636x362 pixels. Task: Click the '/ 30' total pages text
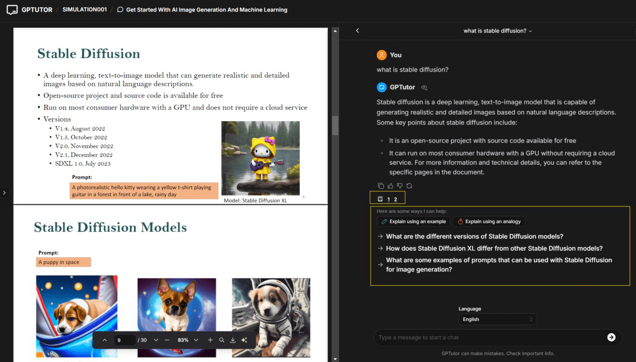(143, 340)
